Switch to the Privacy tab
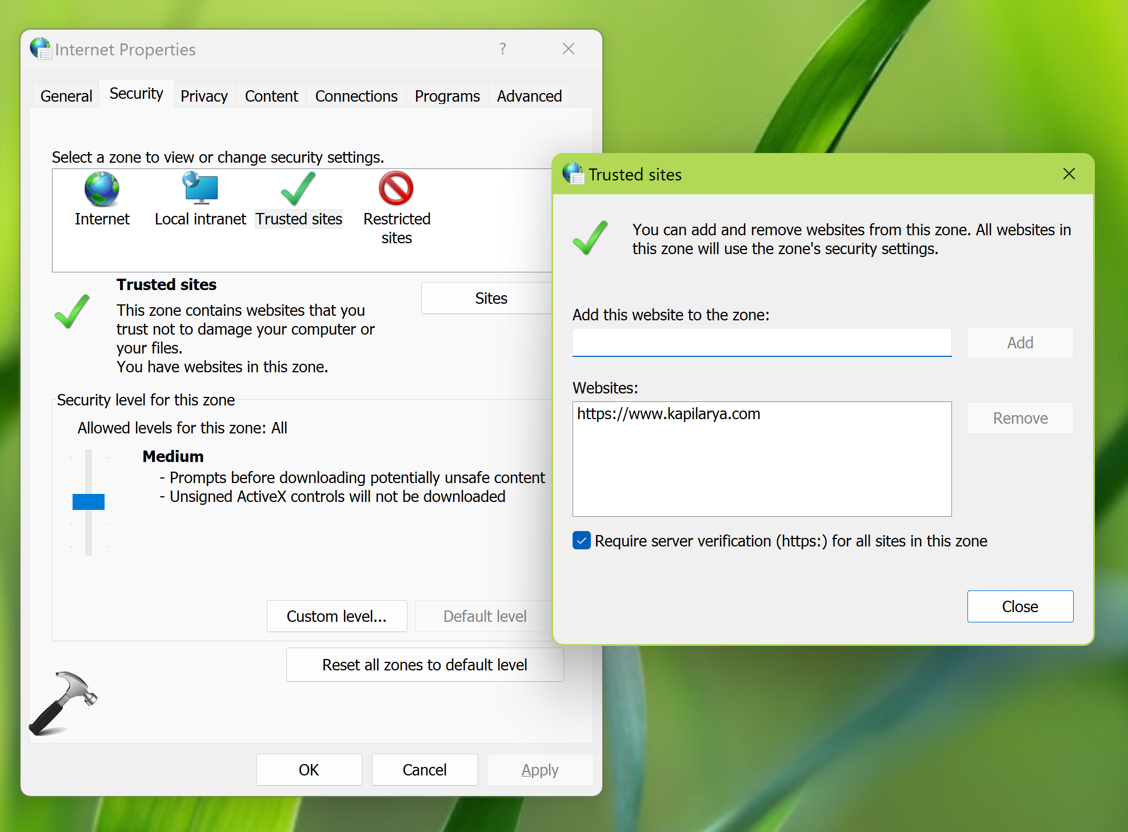 click(204, 96)
